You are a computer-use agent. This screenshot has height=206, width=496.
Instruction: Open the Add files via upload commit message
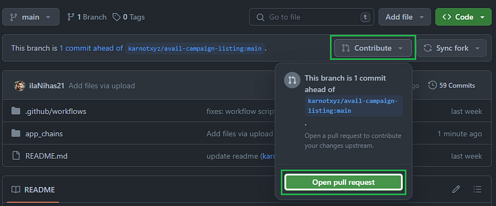tap(101, 85)
